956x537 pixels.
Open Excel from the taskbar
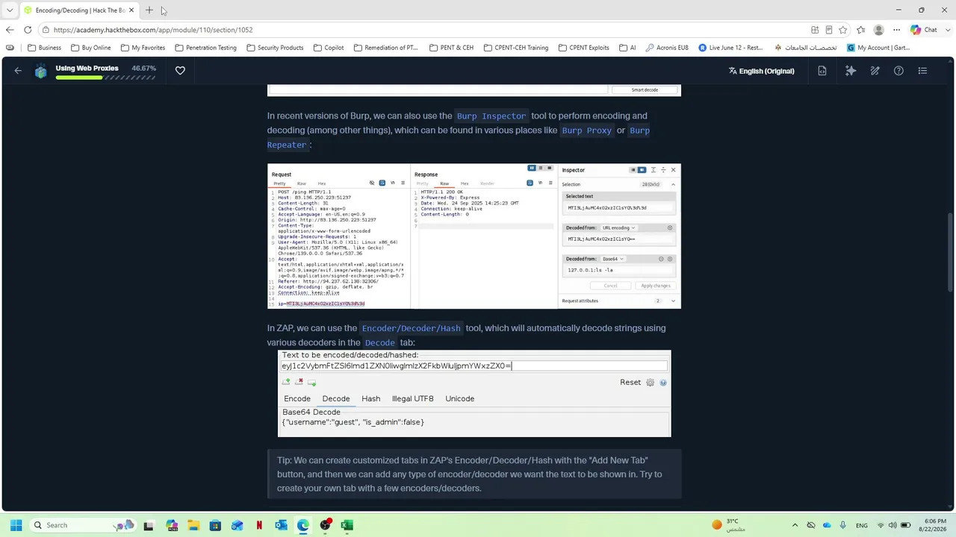(x=347, y=525)
